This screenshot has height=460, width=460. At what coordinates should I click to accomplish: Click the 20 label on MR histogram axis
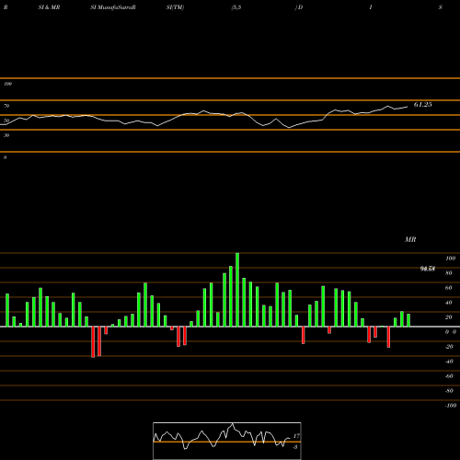449,317
